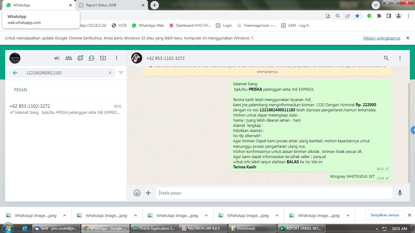The width and height of the screenshot is (415, 233).
Task: Open the Chrome profile avatar
Action: tap(399, 16)
